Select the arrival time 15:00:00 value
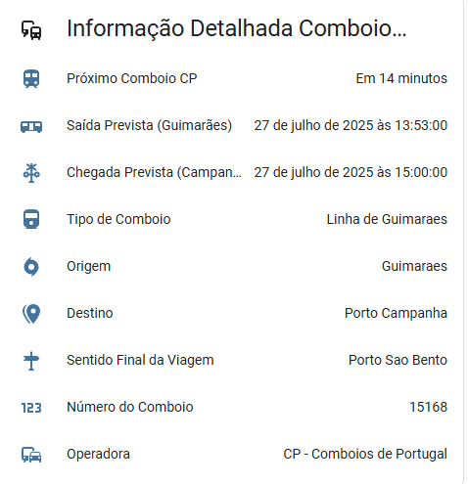The image size is (468, 484). [x=351, y=172]
